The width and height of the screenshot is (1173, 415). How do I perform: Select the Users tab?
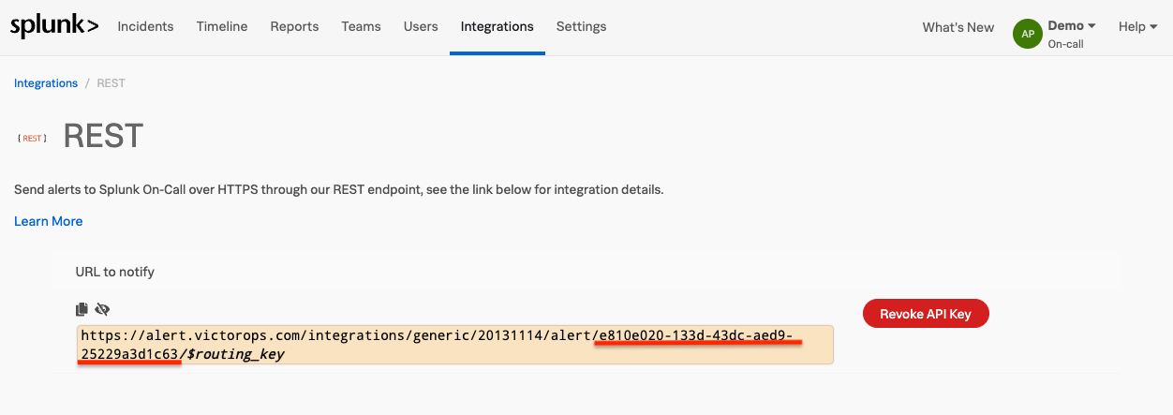421,27
